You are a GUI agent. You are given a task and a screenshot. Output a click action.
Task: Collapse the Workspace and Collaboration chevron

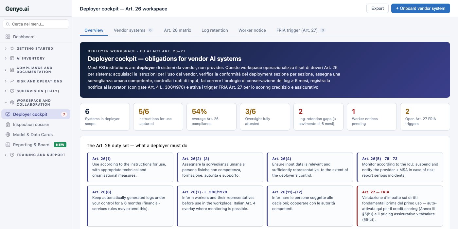click(6, 102)
